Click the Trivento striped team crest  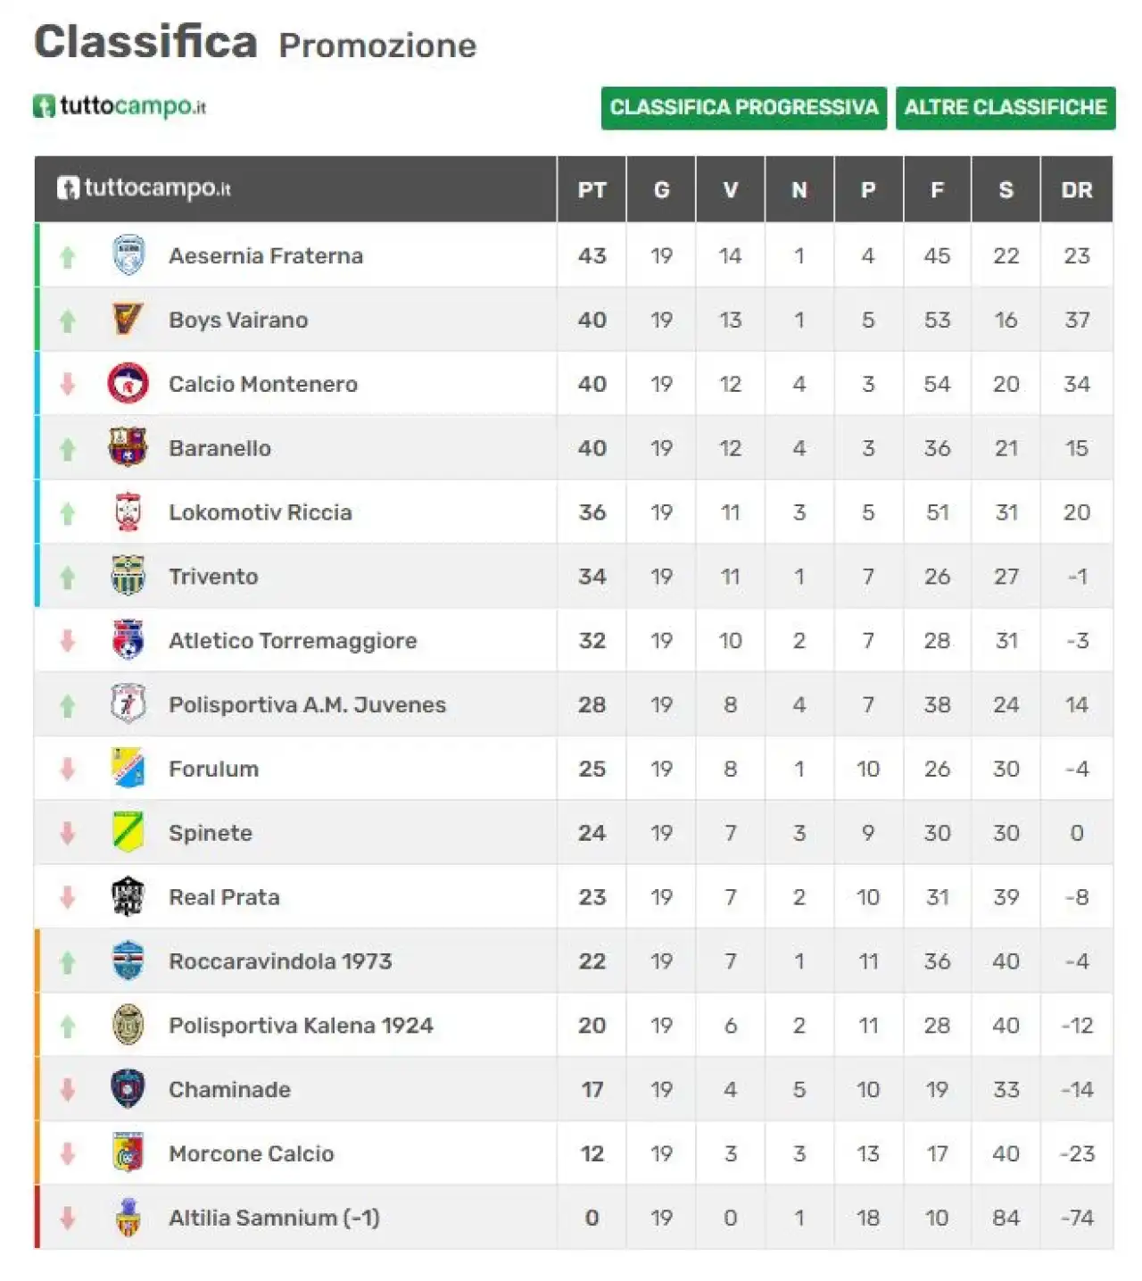click(x=128, y=577)
